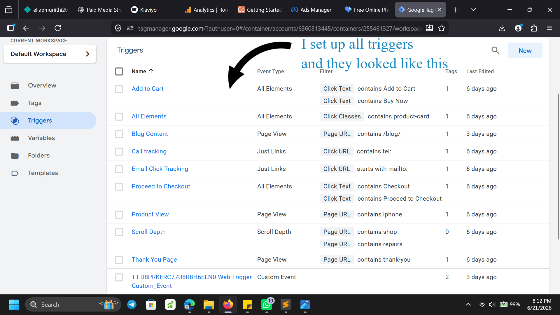Viewport: 560px width, 315px height.
Task: Switch to the Paid Media Strategy tab
Action: 100,10
